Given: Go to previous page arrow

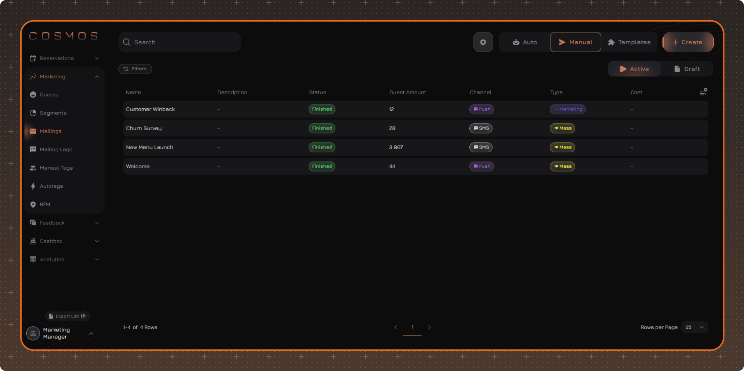Looking at the screenshot, I should coord(396,327).
